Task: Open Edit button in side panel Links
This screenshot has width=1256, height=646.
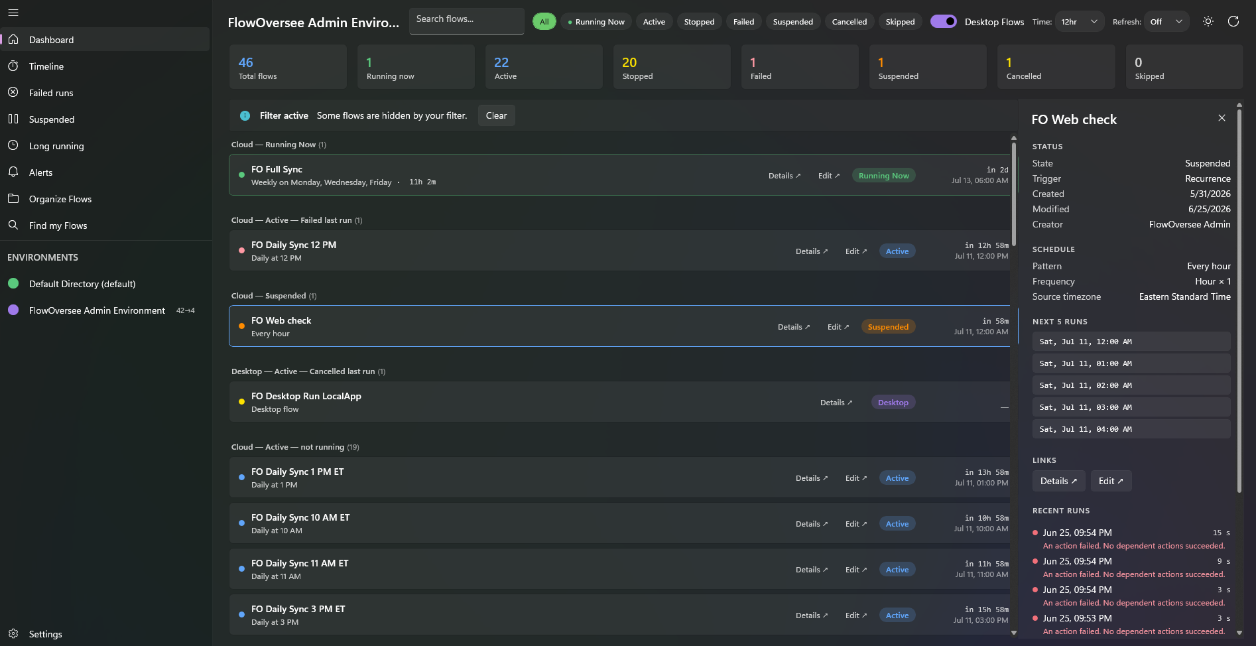Action: 1111,481
